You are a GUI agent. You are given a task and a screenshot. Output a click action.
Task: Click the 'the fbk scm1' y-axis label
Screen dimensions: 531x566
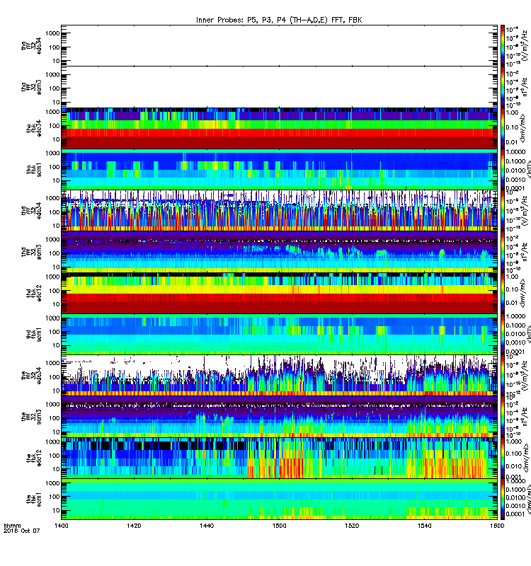point(34,499)
